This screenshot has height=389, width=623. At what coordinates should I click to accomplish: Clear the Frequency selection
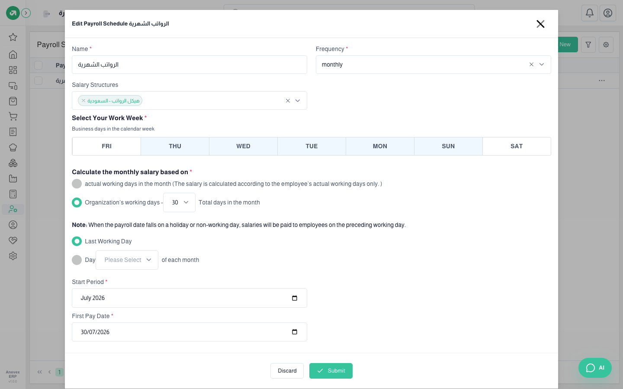(x=531, y=64)
